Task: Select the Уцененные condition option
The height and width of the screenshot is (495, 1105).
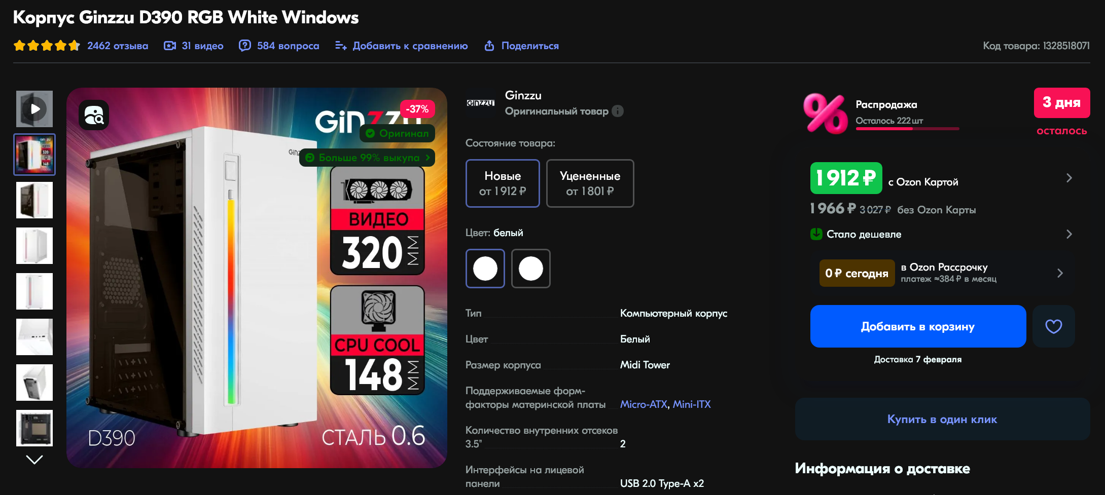Action: (x=590, y=183)
